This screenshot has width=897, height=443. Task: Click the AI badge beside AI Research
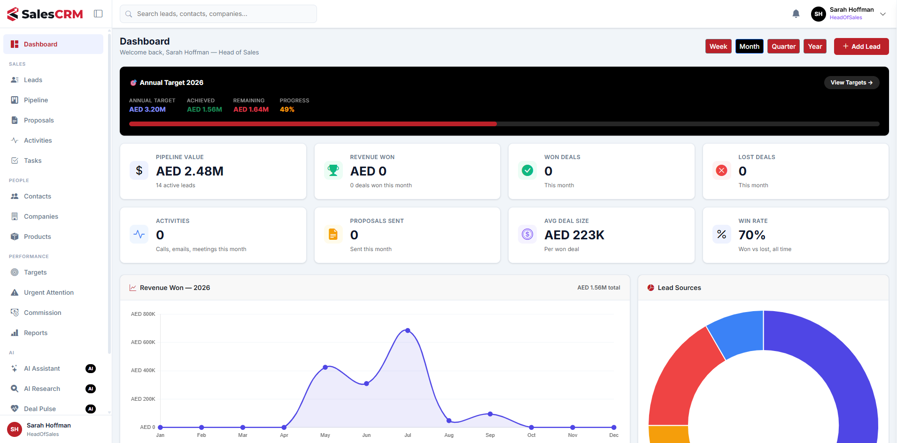click(x=91, y=389)
